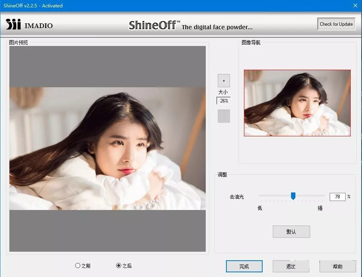Image resolution: width=362 pixels, height=277 pixels.
Task: Click the 26% zoom size field
Action: tap(224, 101)
